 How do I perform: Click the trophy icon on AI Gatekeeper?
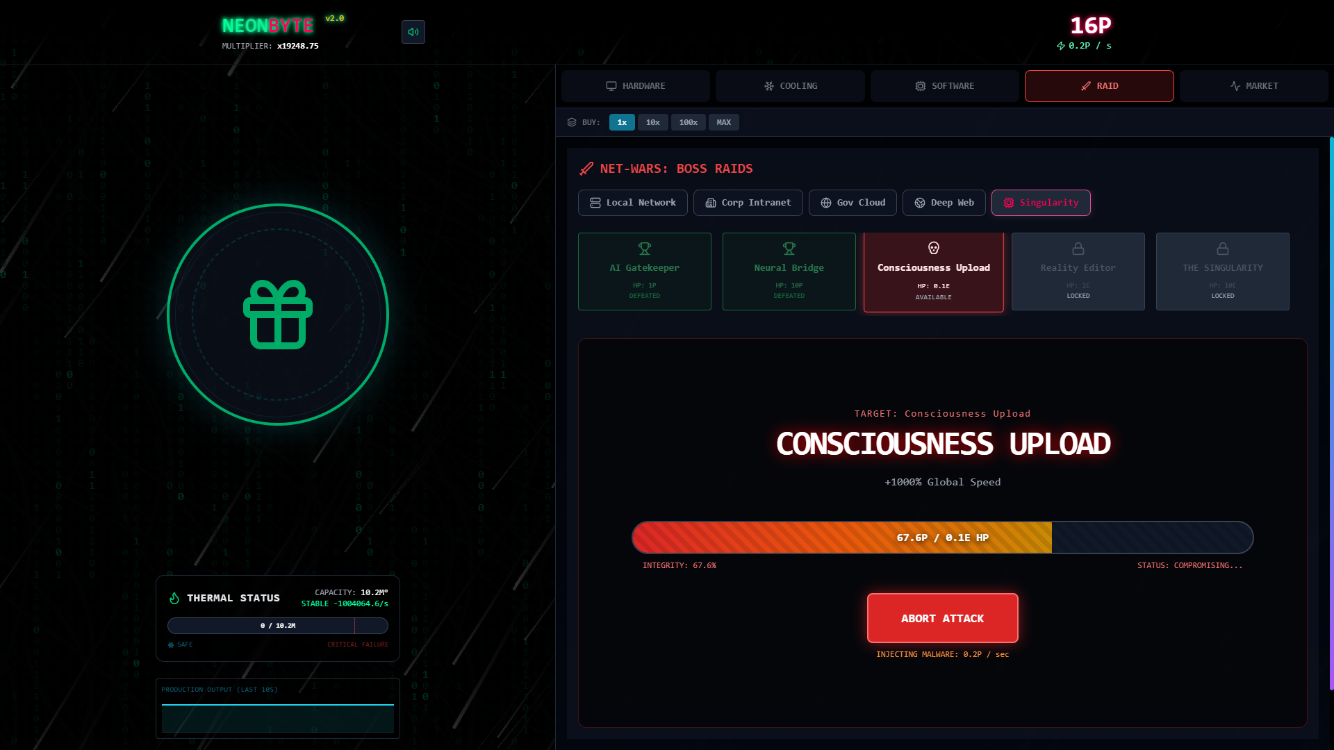click(x=645, y=248)
